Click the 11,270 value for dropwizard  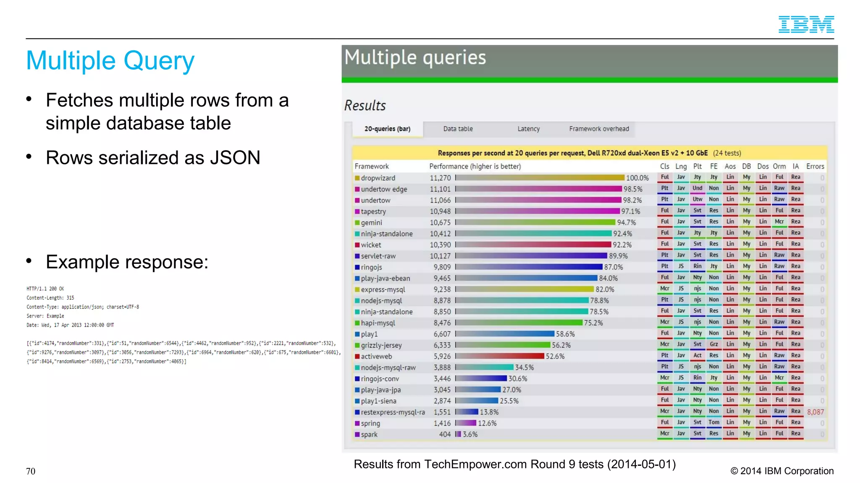(440, 178)
